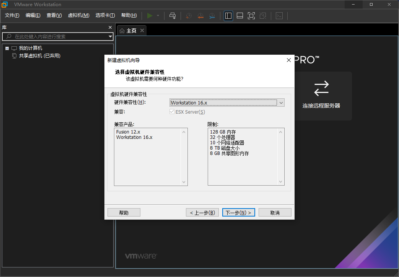Open the 硬件兼容性 Workstation 16.x dropdown
This screenshot has width=399, height=277.
click(227, 103)
